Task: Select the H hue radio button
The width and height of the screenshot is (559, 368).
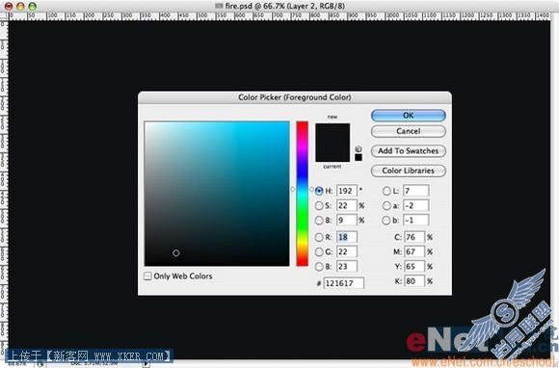Action: 319,191
